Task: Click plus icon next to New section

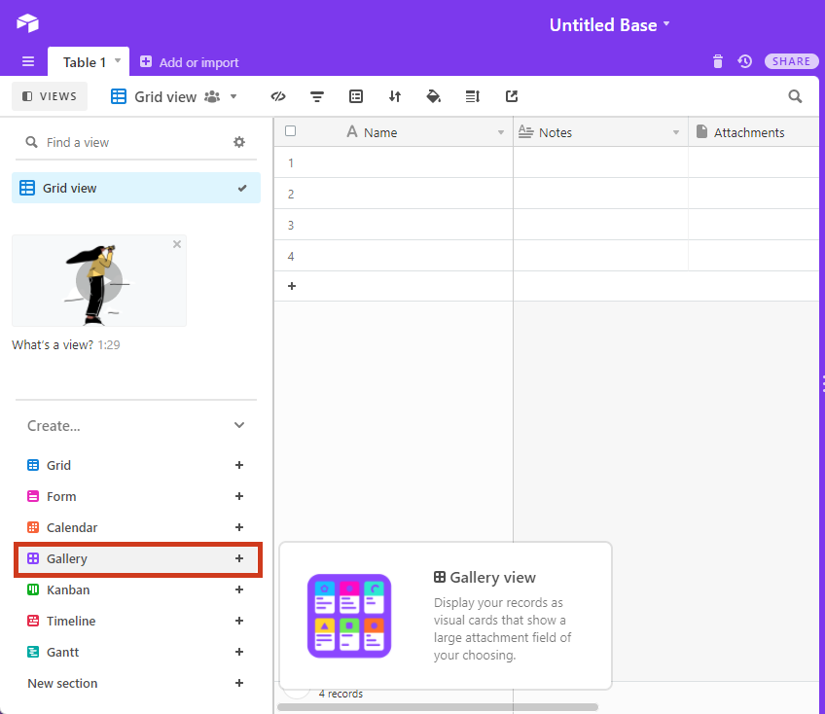Action: click(x=239, y=683)
